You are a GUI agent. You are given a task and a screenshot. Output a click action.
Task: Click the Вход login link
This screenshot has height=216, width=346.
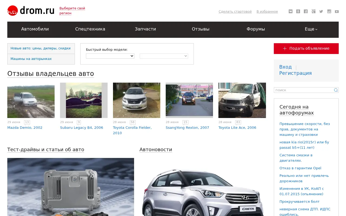[285, 67]
